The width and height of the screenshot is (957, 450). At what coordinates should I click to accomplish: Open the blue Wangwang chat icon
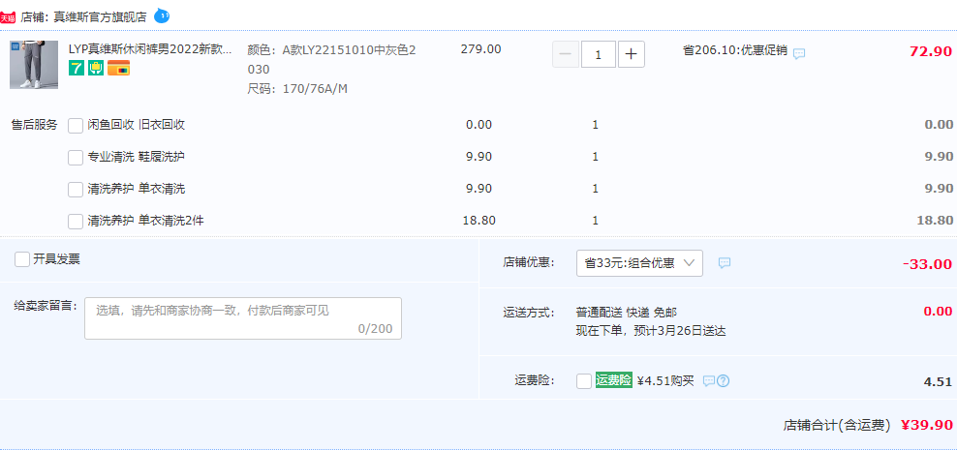pyautogui.click(x=162, y=16)
